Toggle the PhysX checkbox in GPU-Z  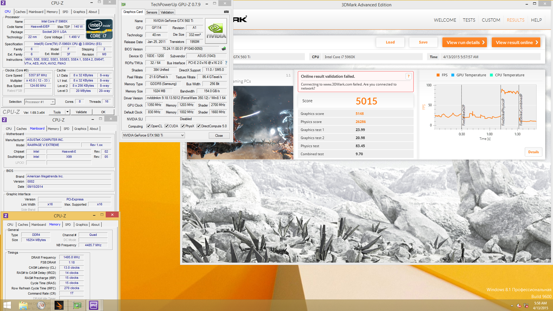coord(183,126)
